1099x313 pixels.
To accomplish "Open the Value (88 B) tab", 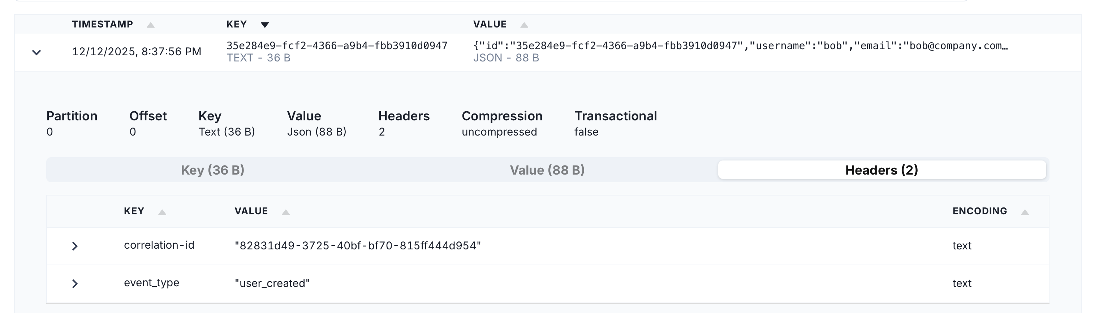I will coord(547,170).
